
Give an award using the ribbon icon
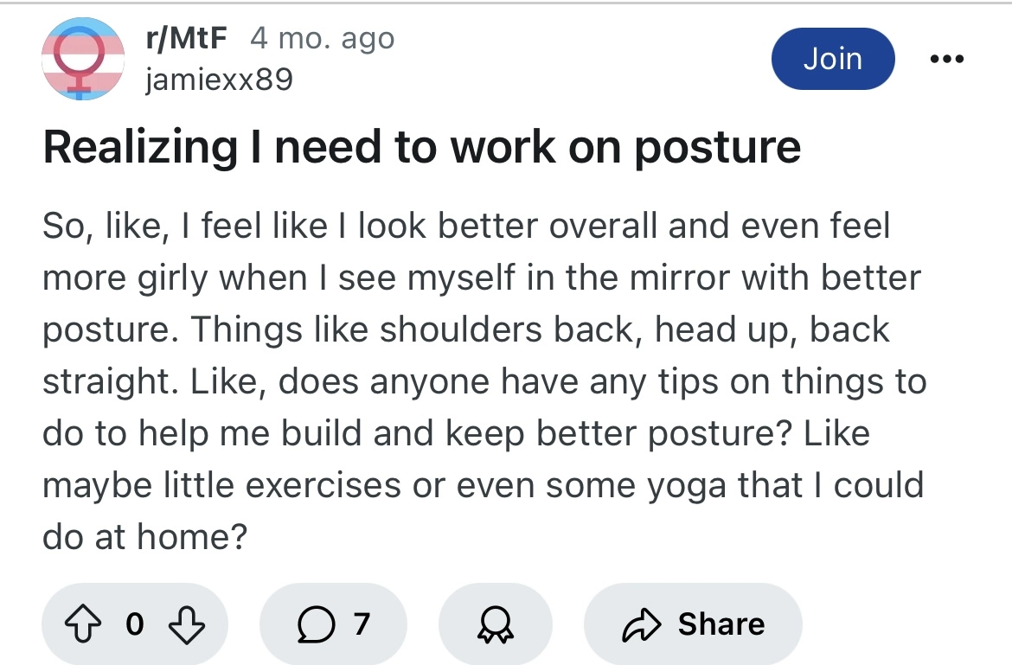pyautogui.click(x=495, y=624)
